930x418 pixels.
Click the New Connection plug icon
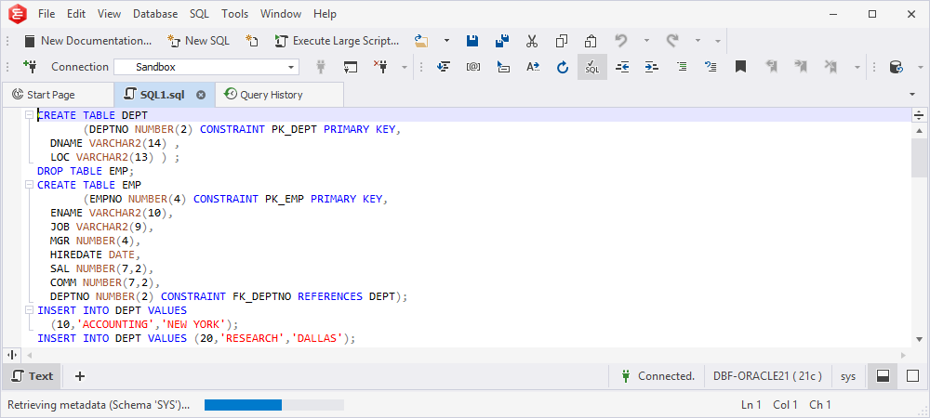point(29,66)
